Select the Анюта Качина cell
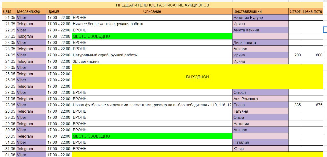Viewport: 327px width, 157px height. point(261,30)
